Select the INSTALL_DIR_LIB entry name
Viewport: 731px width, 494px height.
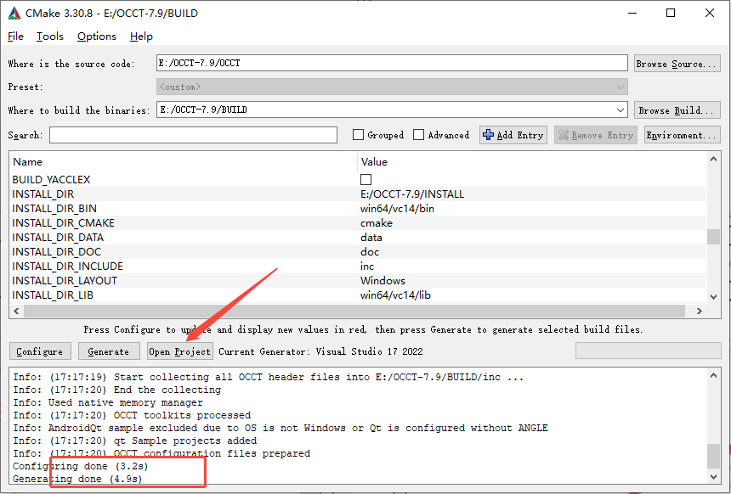(53, 295)
